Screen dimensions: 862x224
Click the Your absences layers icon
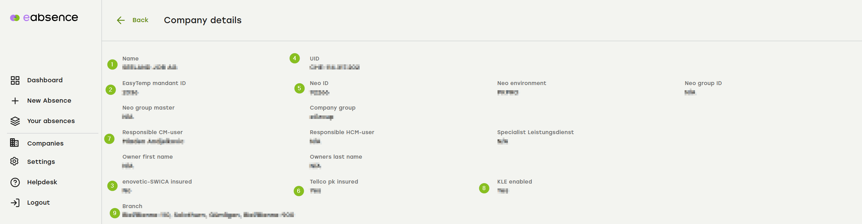click(15, 121)
